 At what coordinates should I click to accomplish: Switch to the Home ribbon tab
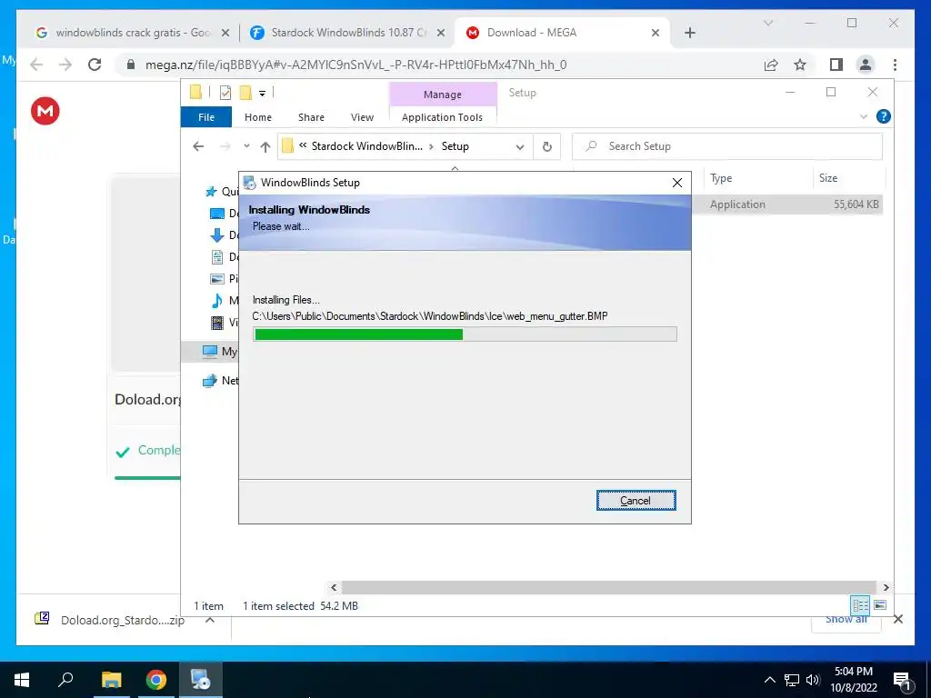(257, 117)
